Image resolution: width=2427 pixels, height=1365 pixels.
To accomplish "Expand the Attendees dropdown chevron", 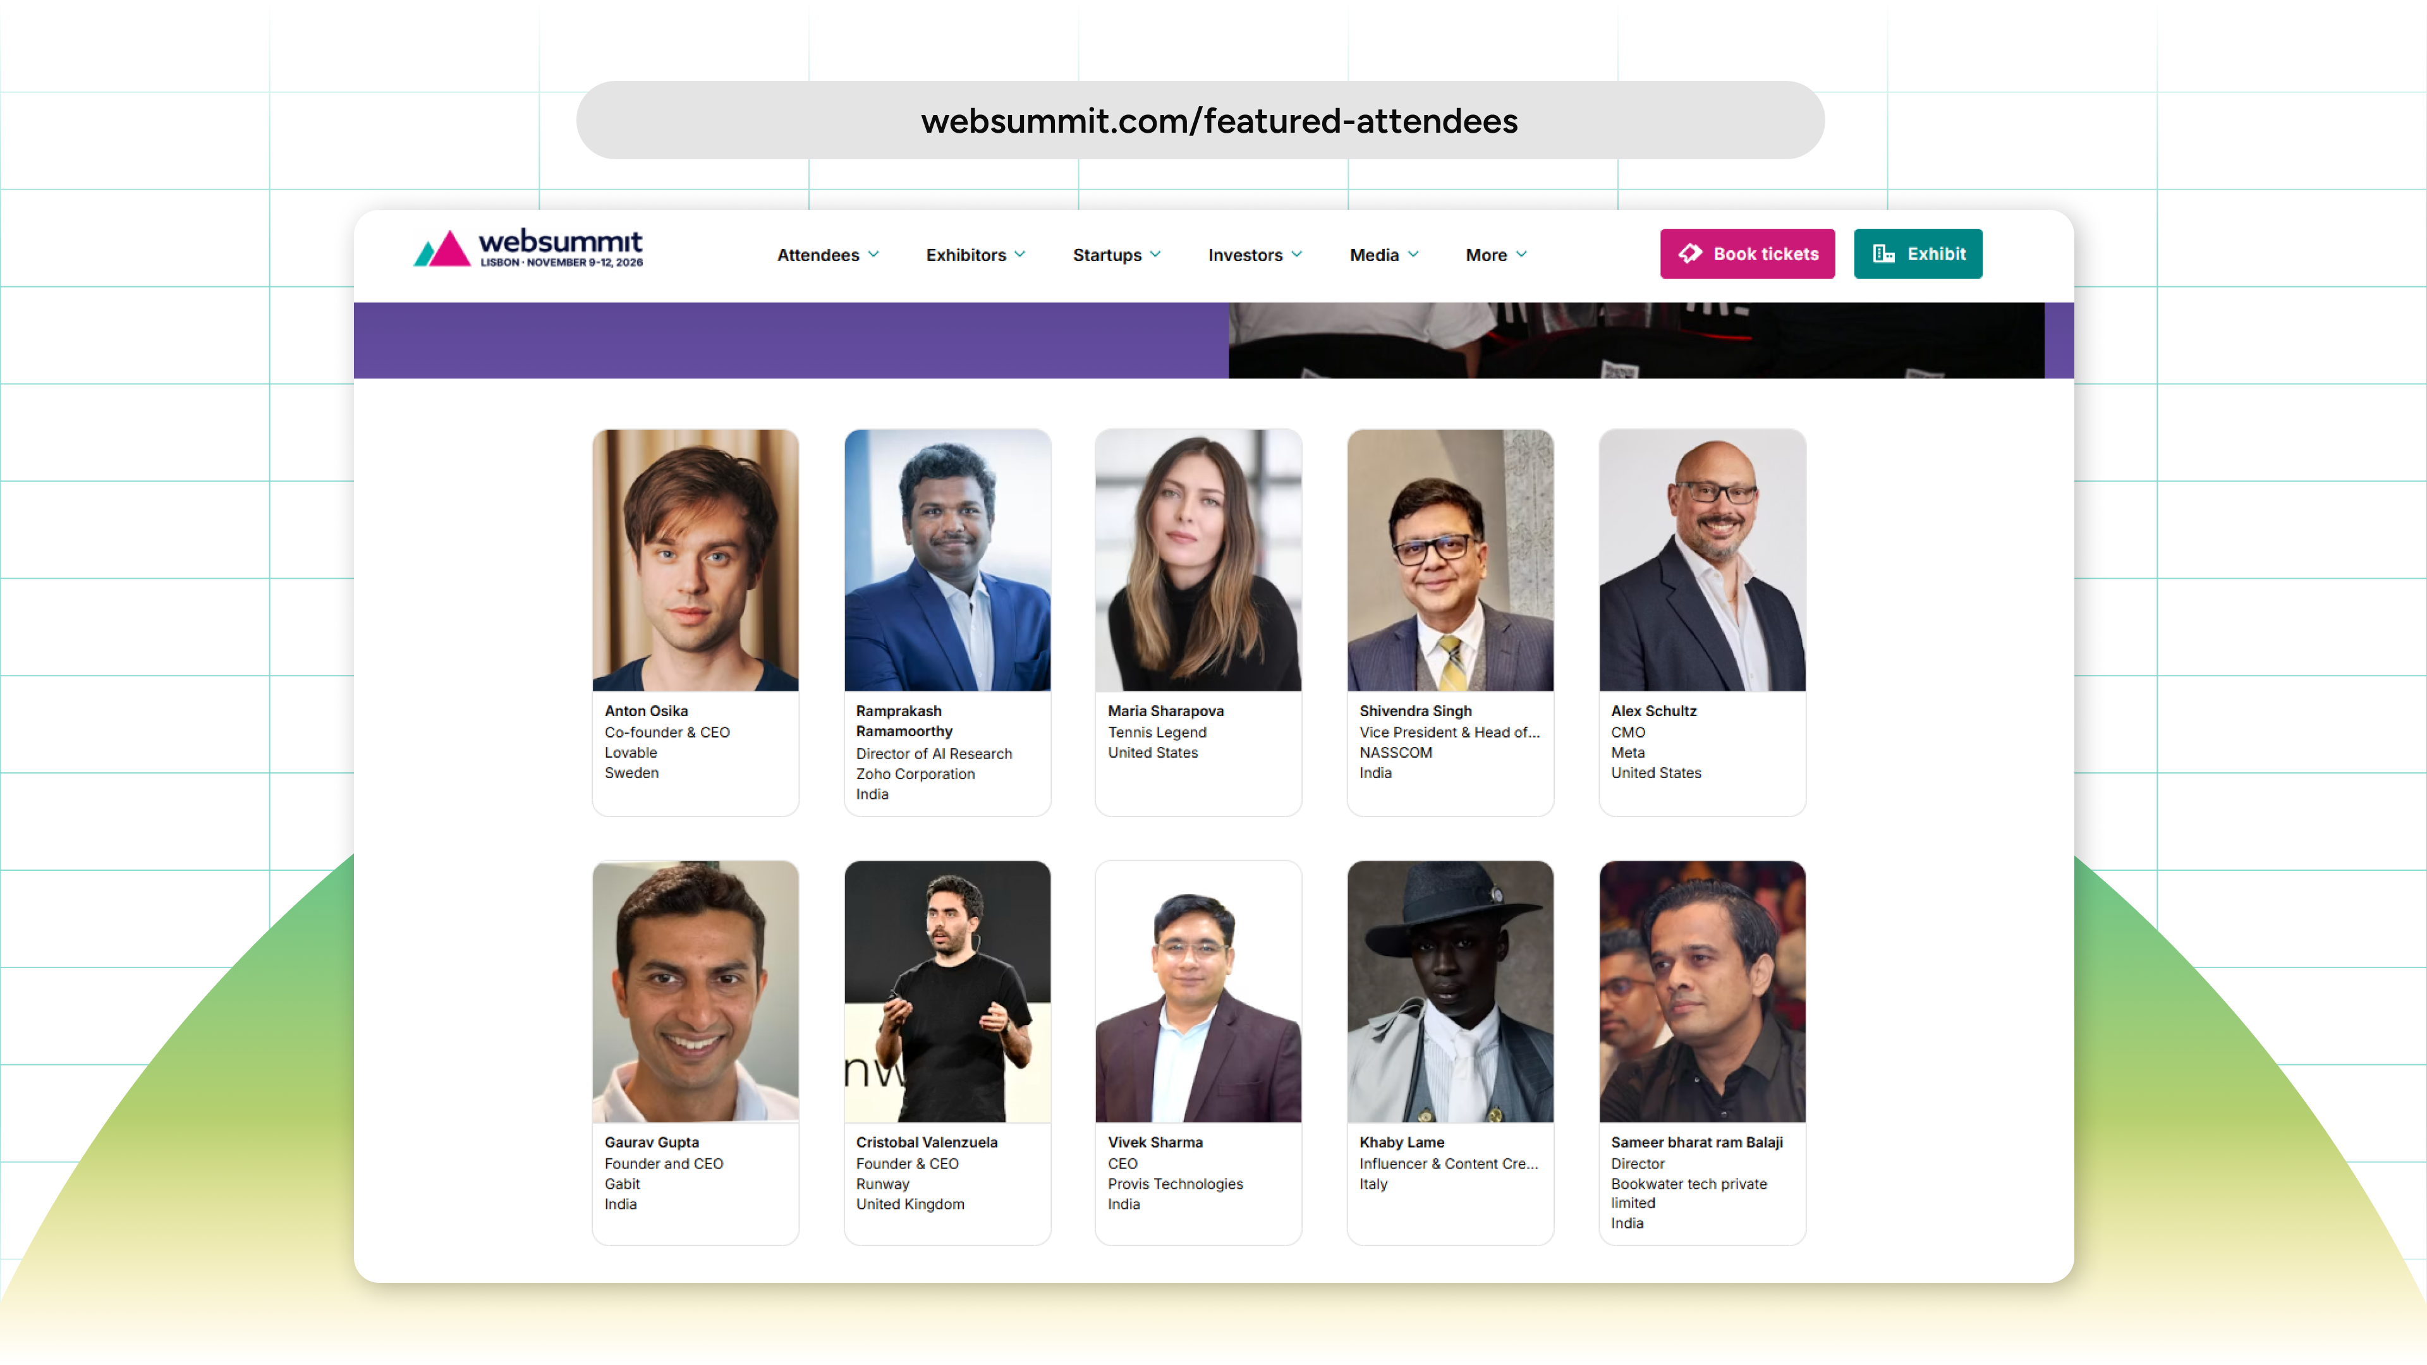I will [873, 254].
